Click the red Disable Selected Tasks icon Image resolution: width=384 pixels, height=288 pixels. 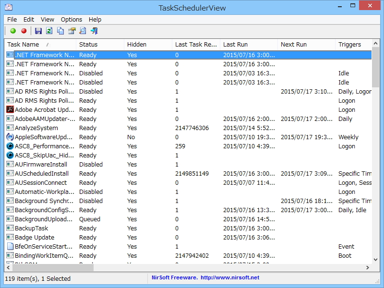[24, 30]
